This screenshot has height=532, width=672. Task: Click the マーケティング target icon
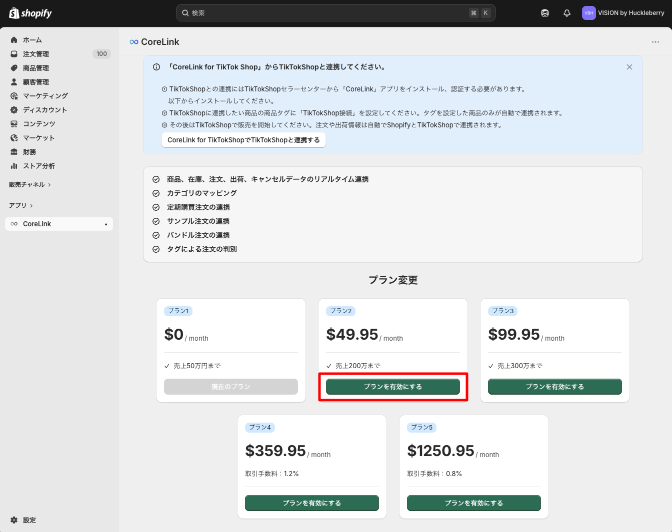[x=14, y=96]
